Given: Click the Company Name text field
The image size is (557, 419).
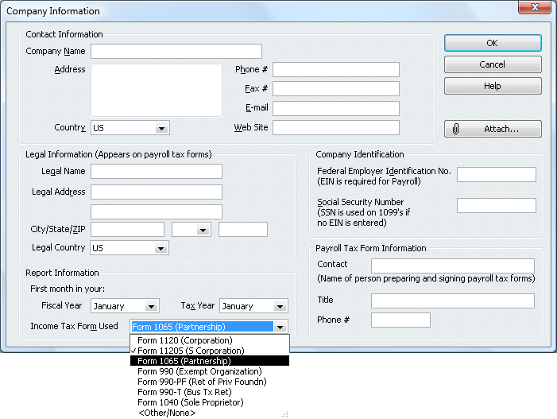Looking at the screenshot, I should (x=164, y=52).
